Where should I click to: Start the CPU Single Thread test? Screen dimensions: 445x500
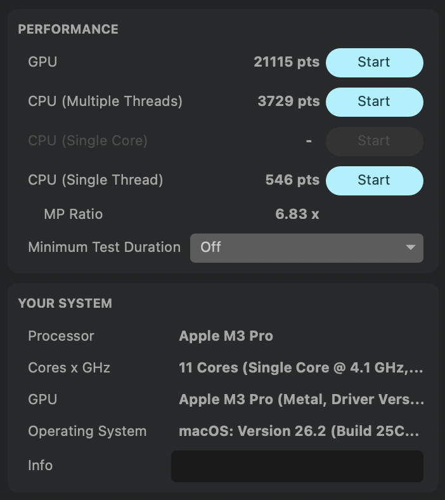(x=374, y=180)
